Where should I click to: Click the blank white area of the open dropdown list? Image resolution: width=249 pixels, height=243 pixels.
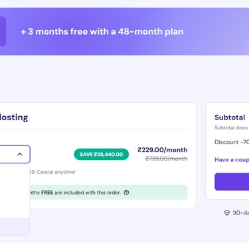[x=15, y=191]
